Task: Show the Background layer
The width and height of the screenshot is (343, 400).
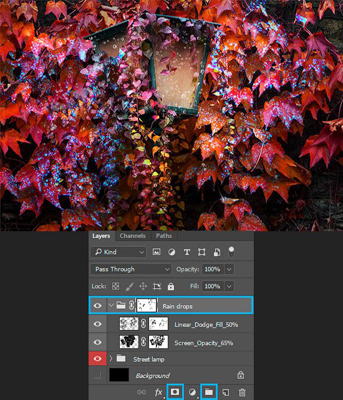Action: click(97, 375)
